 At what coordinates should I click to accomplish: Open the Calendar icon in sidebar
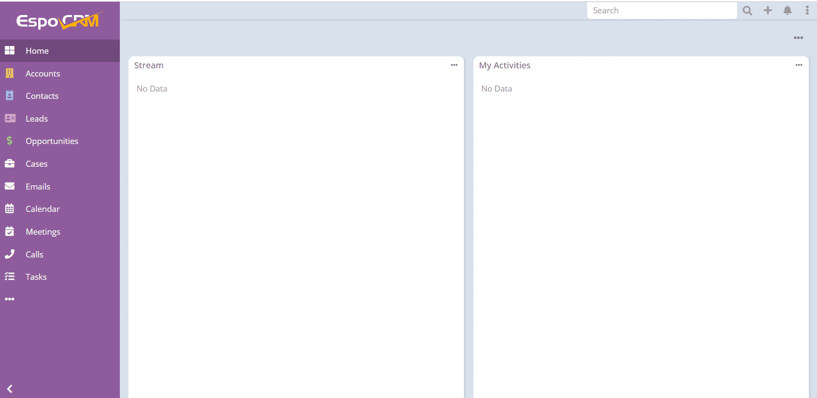pos(10,208)
